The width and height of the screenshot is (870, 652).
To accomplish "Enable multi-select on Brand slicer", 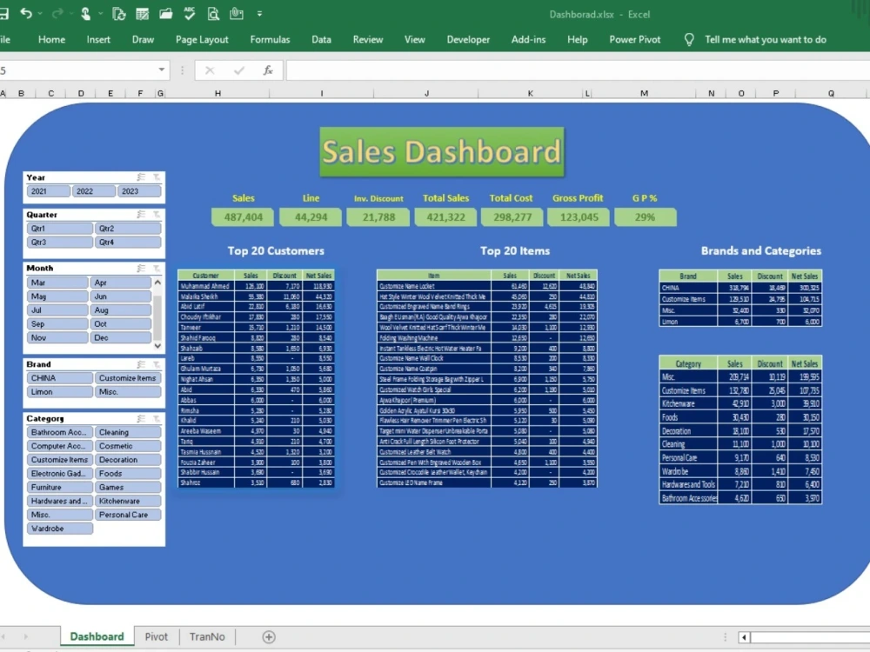I will (142, 364).
